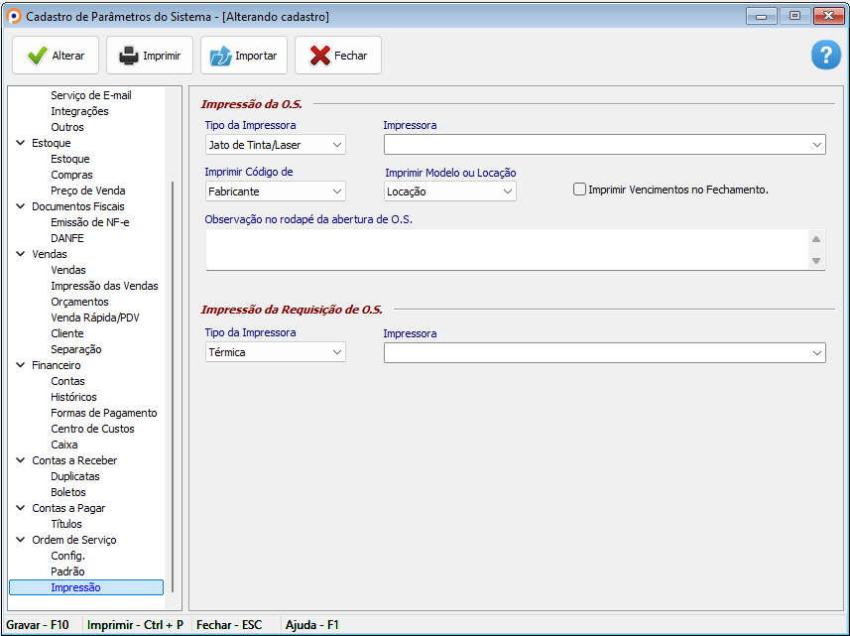The height and width of the screenshot is (636, 850).
Task: Collapse the Ordem de Serviço tree node
Action: point(21,540)
